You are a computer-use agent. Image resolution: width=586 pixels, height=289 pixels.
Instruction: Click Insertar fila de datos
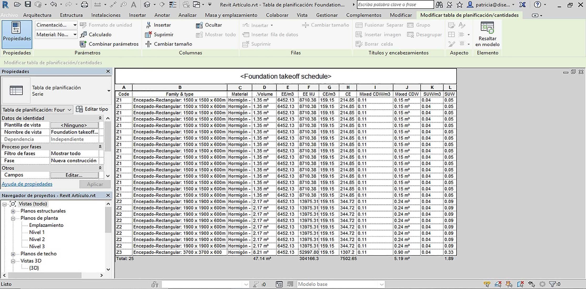[x=270, y=34]
